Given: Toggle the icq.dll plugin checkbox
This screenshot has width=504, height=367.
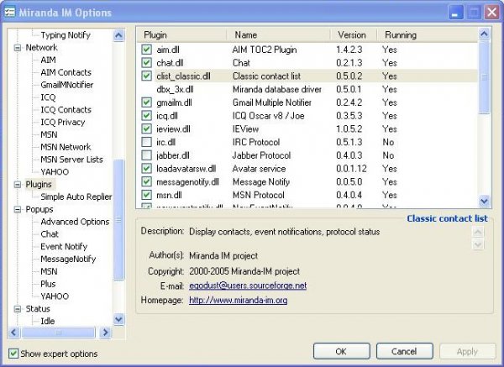Looking at the screenshot, I should point(146,116).
